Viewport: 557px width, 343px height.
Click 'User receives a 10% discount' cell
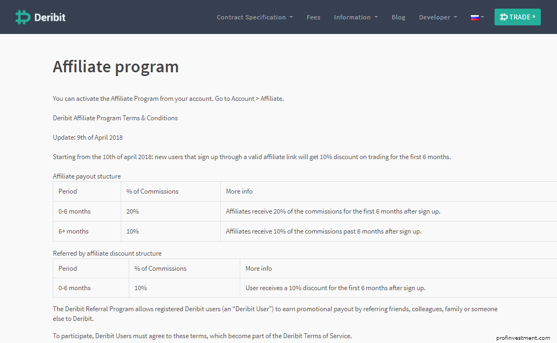399,288
